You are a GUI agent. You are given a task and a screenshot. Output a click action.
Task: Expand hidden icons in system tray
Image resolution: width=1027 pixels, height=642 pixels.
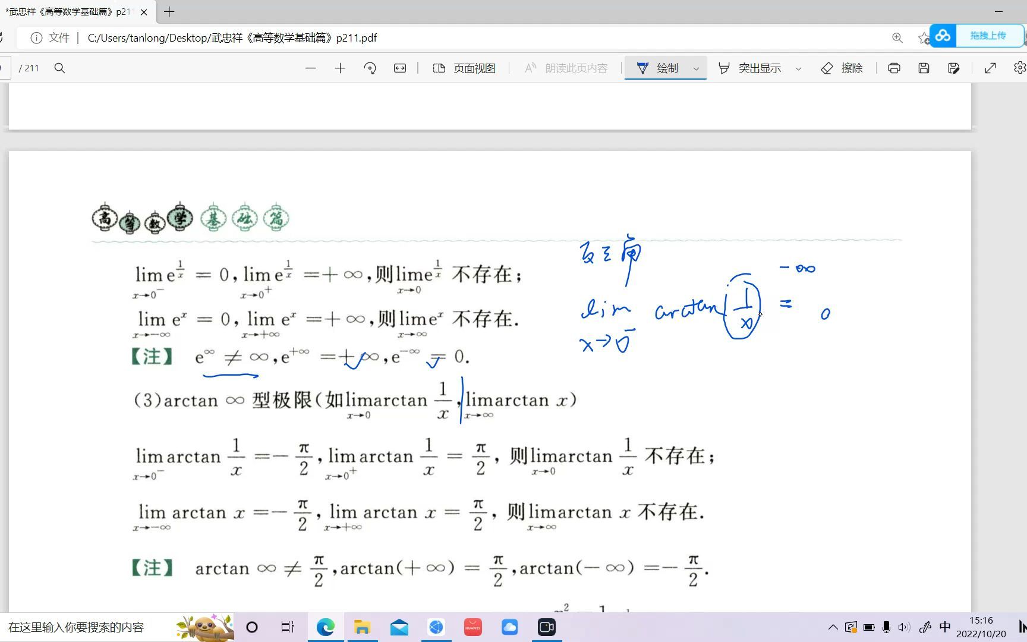pos(833,627)
